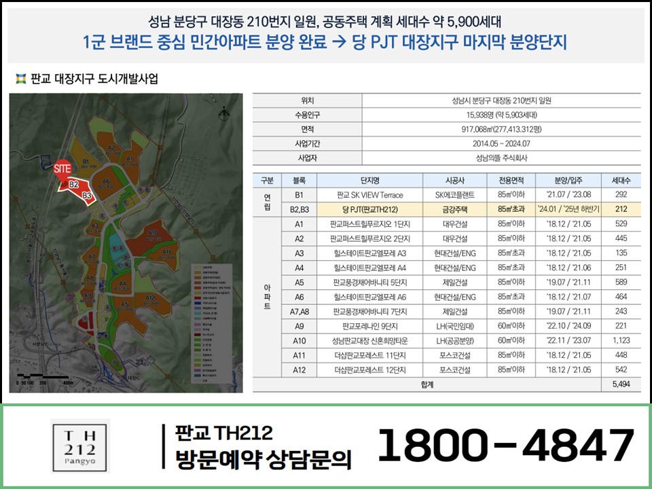
Task: Click the TH 212 Pangyo logo
Action: coord(80,446)
